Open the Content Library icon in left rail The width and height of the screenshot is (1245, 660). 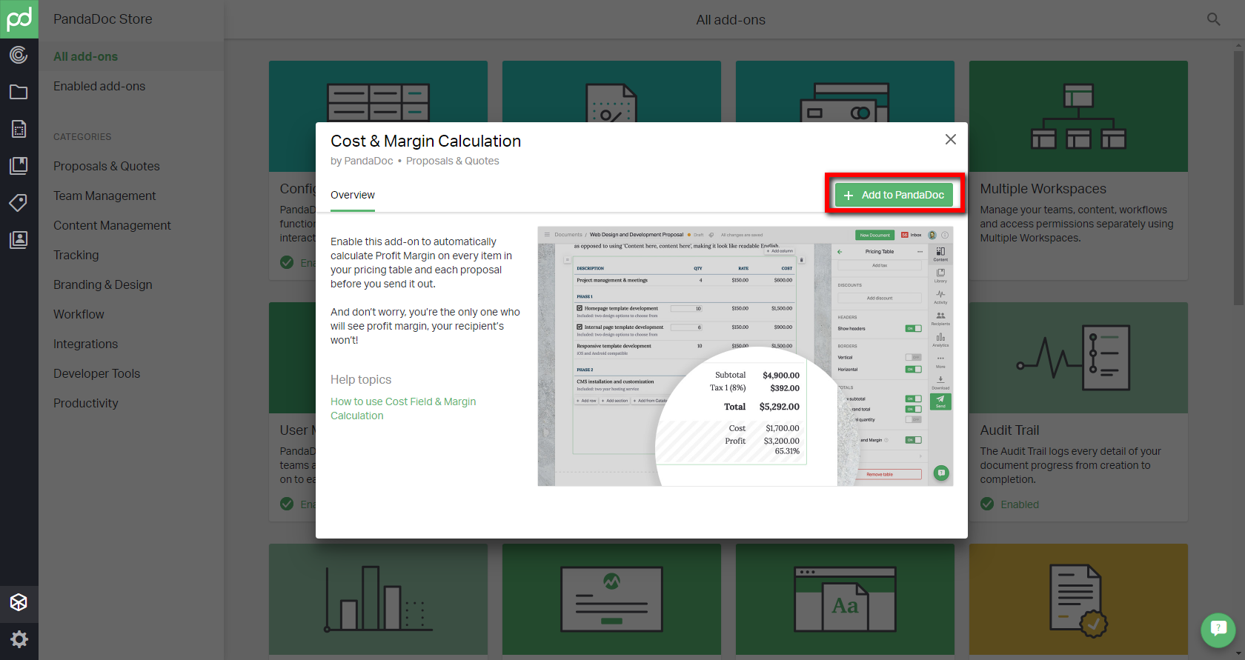[x=19, y=165]
